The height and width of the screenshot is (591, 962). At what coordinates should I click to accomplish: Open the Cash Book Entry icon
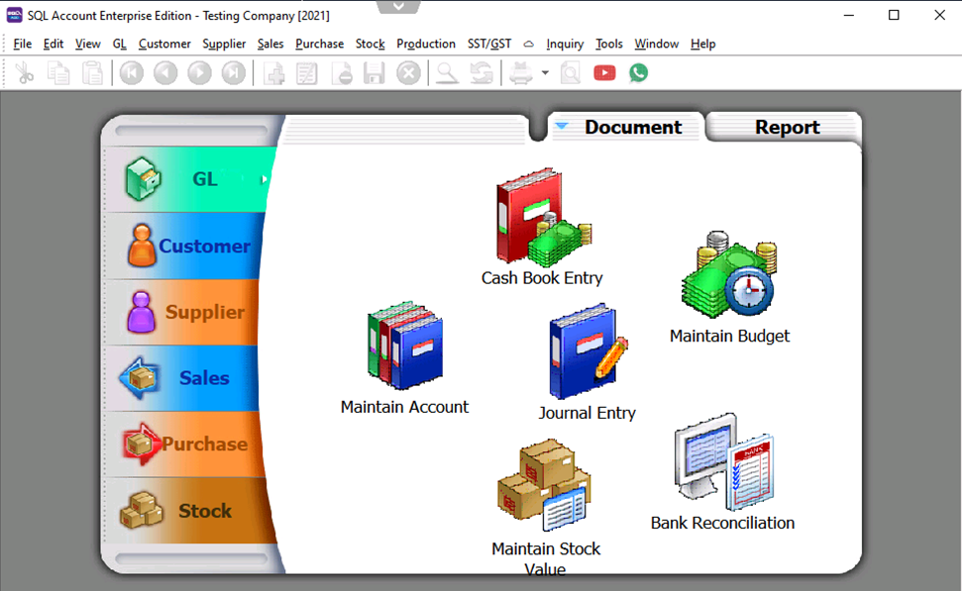pos(542,218)
